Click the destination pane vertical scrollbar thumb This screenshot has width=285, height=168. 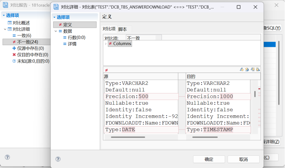coord(255,94)
